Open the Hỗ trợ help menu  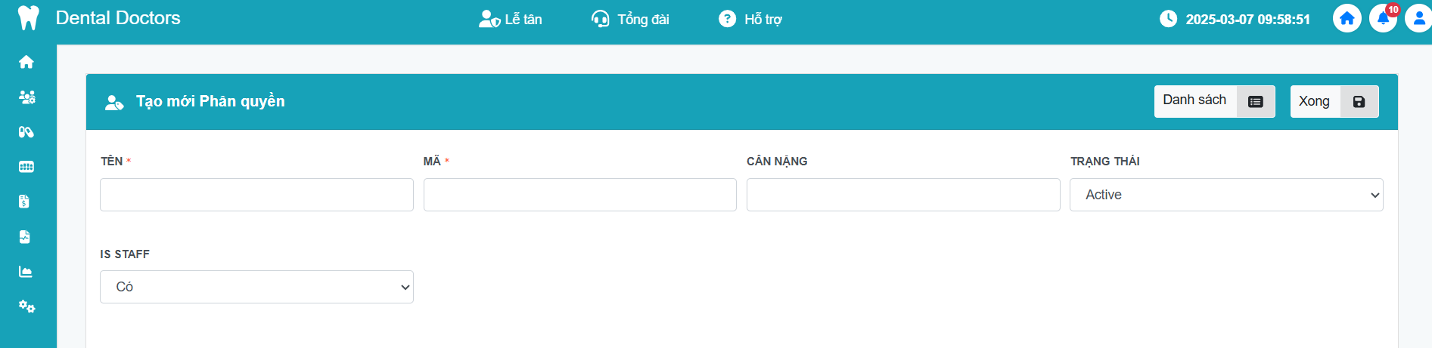(750, 19)
